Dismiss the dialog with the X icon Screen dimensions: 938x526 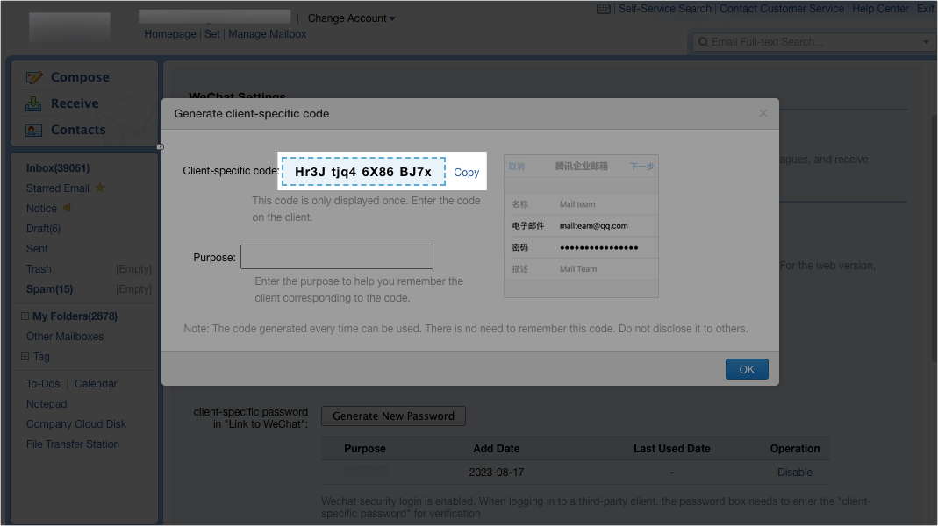(763, 112)
